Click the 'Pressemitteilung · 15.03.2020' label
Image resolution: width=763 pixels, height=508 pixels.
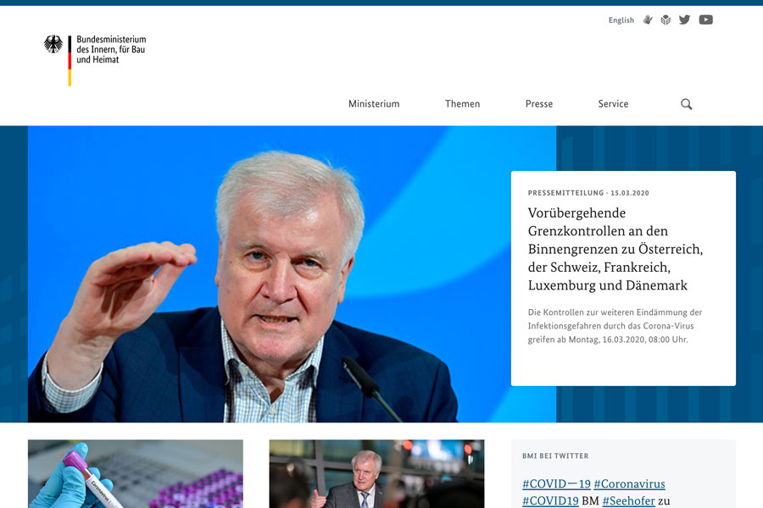(588, 193)
